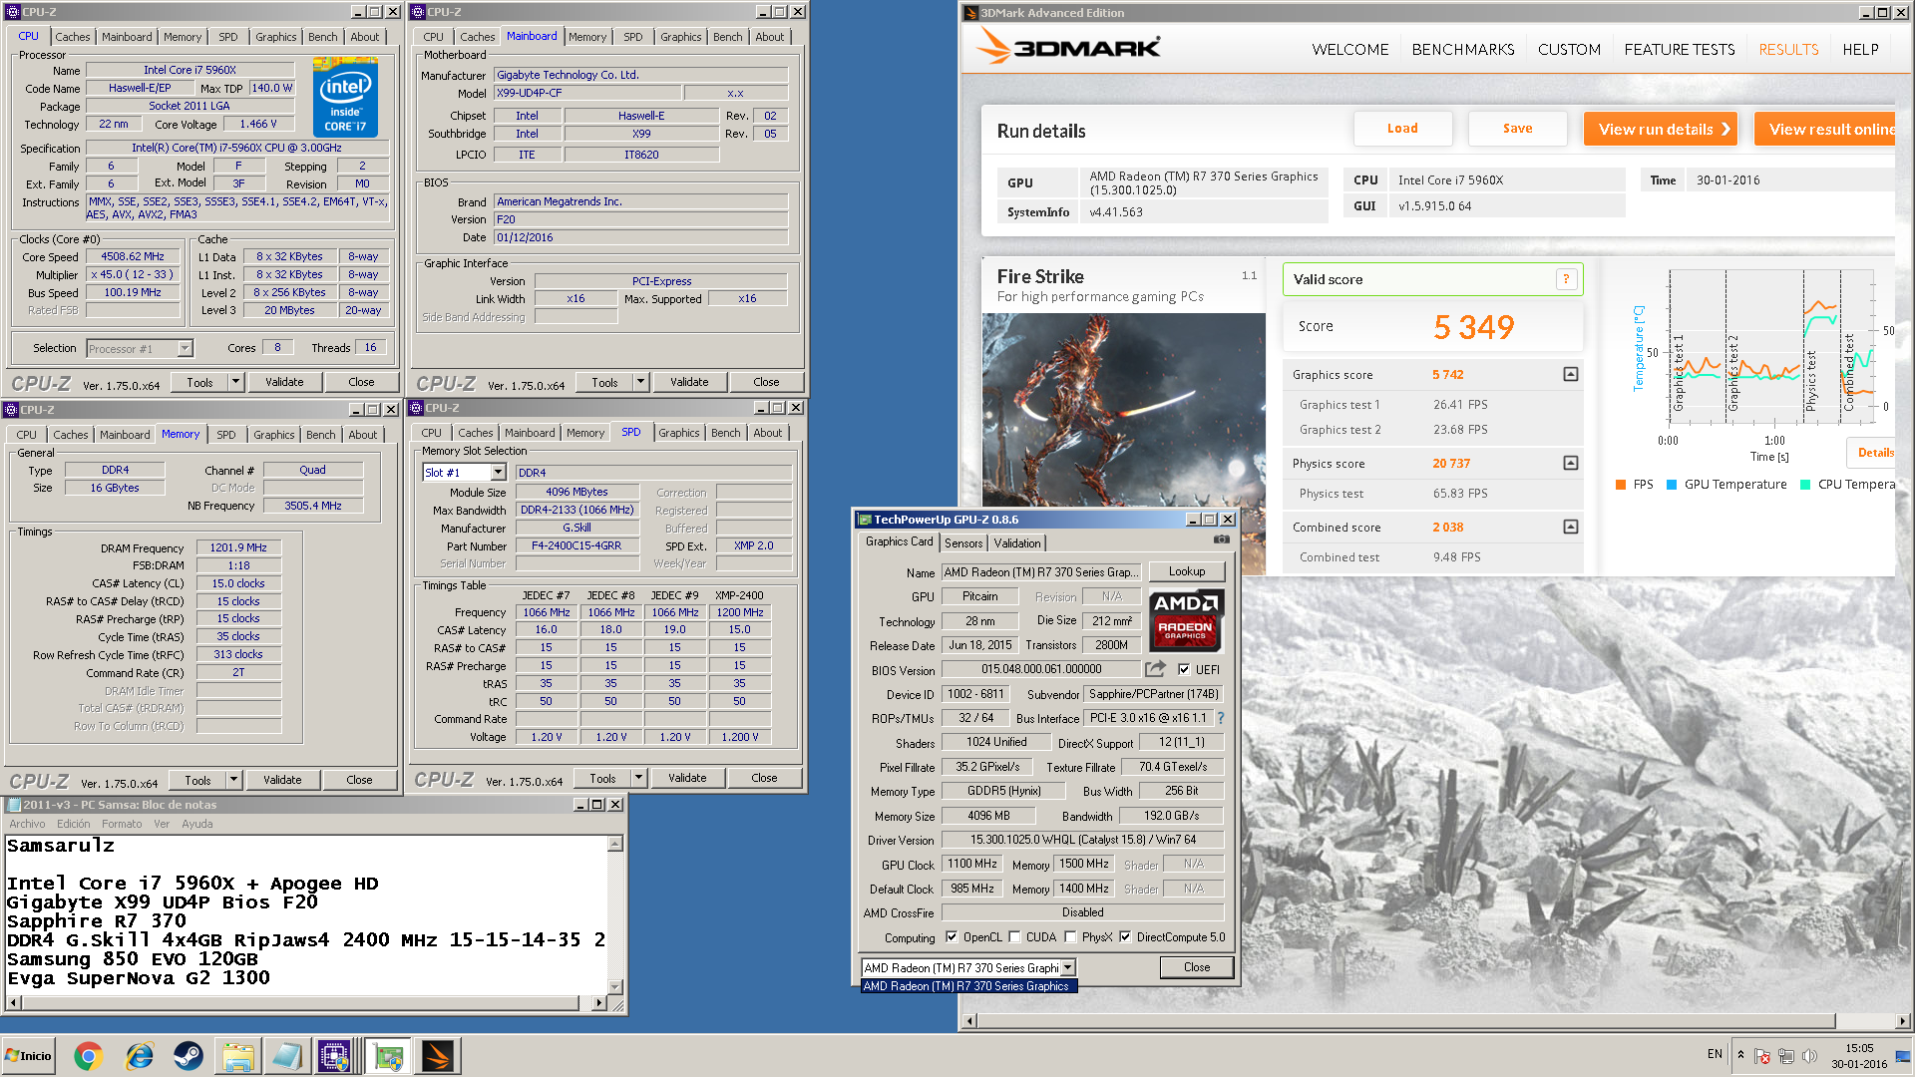
Task: Click the volume speaker icon in the system tray
Action: click(1809, 1056)
